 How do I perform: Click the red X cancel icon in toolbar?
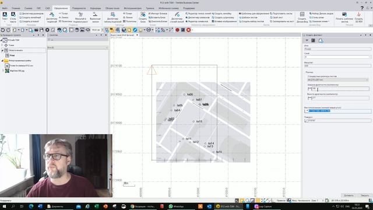(189, 30)
